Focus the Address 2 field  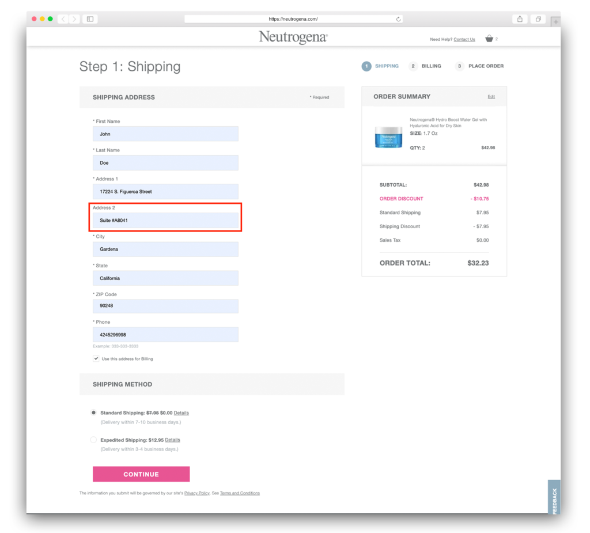pos(165,220)
